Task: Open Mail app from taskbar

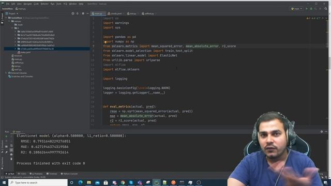Action: pyautogui.click(x=97, y=182)
